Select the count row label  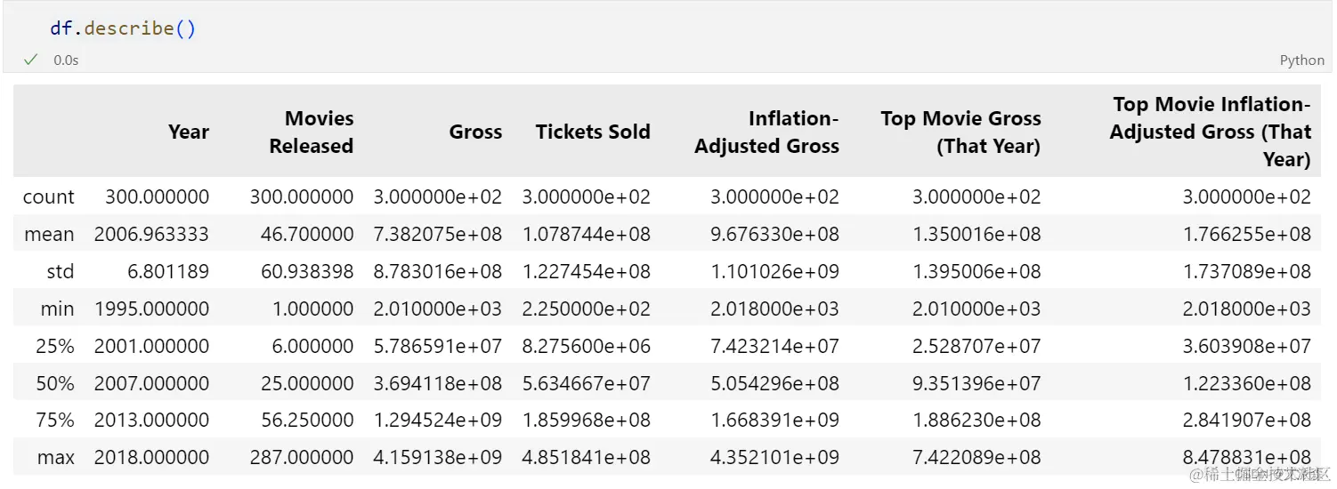click(49, 196)
